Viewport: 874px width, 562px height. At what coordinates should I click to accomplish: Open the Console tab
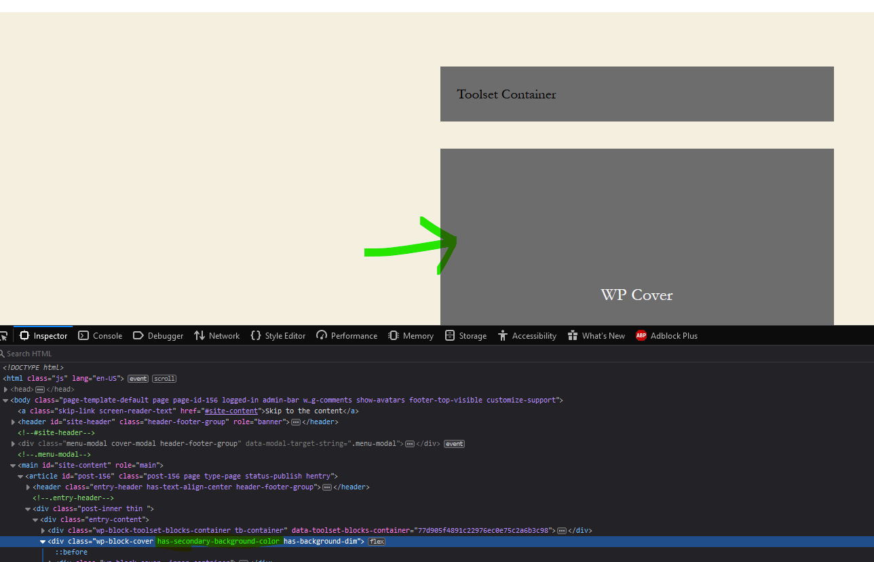pyautogui.click(x=100, y=336)
